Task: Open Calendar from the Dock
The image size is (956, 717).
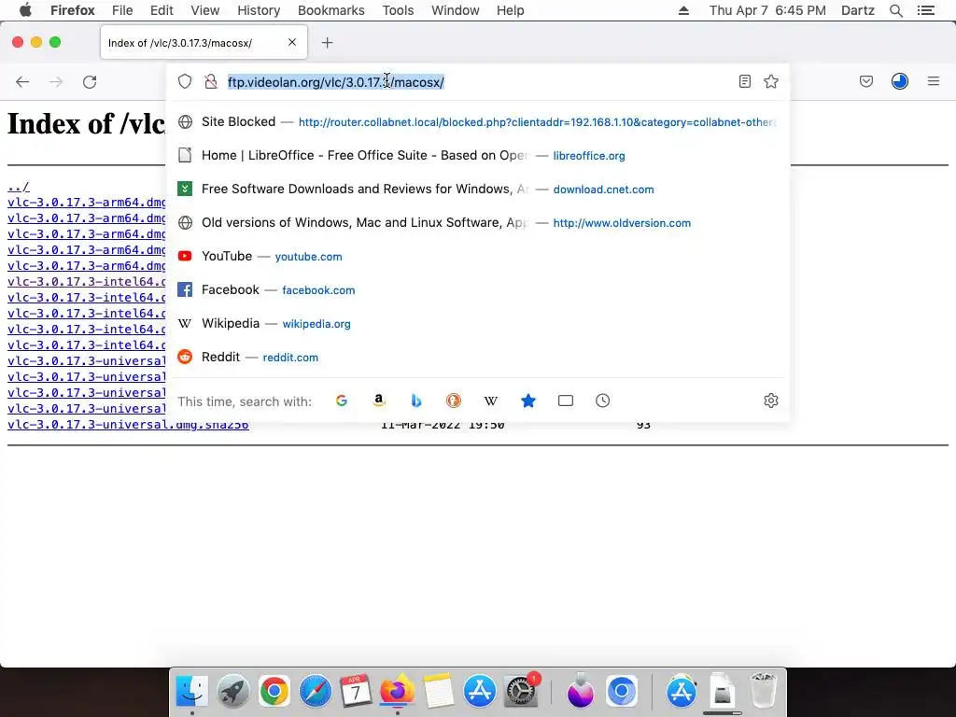Action: (356, 692)
